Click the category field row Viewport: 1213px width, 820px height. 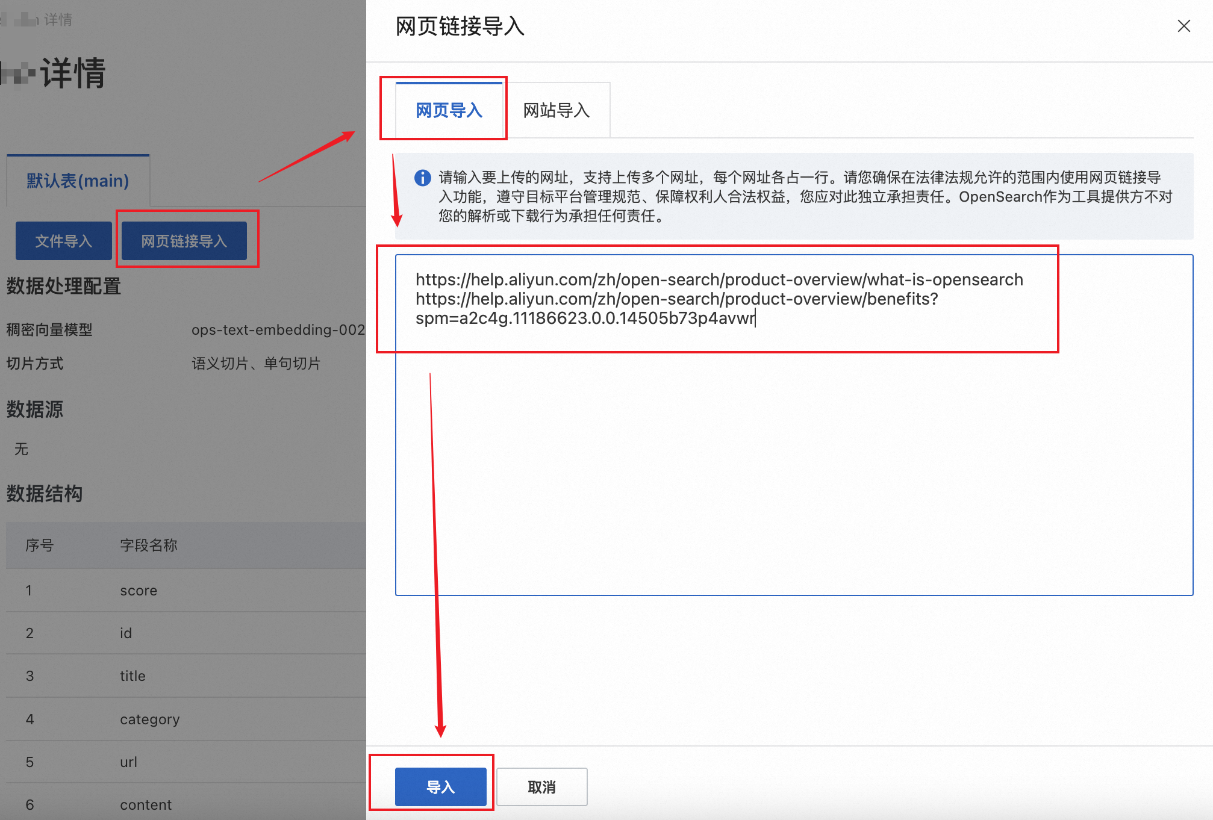coord(186,719)
